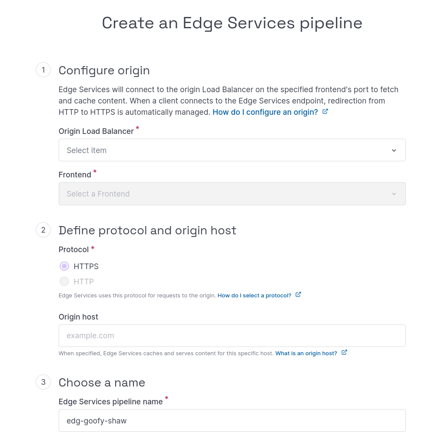Open the Frontend selection dropdown
428x440 pixels.
[x=232, y=193]
